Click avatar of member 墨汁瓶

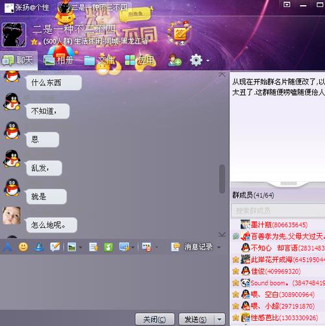click(245, 225)
